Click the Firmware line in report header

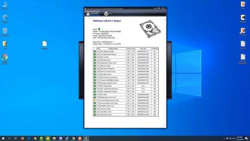[x=101, y=34]
